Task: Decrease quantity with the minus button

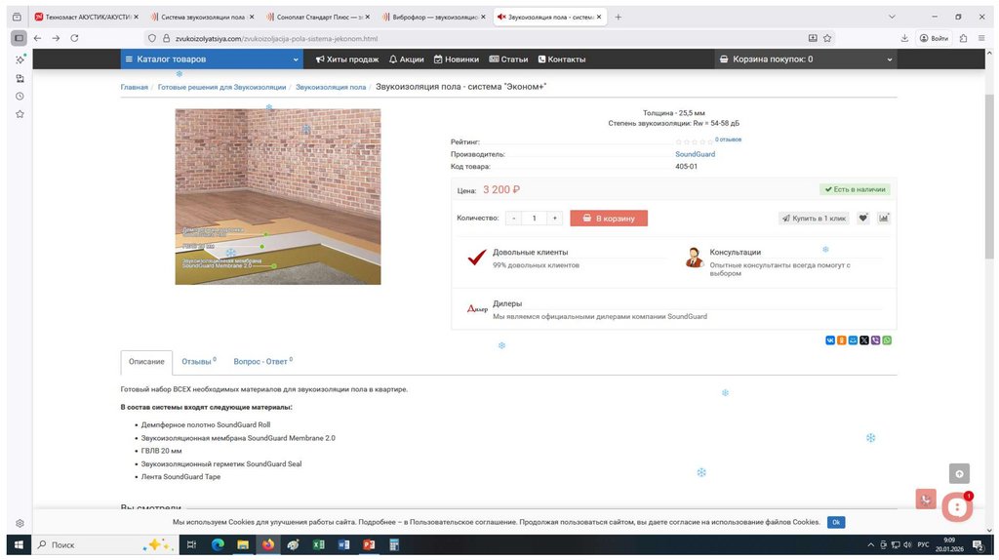Action: click(514, 219)
